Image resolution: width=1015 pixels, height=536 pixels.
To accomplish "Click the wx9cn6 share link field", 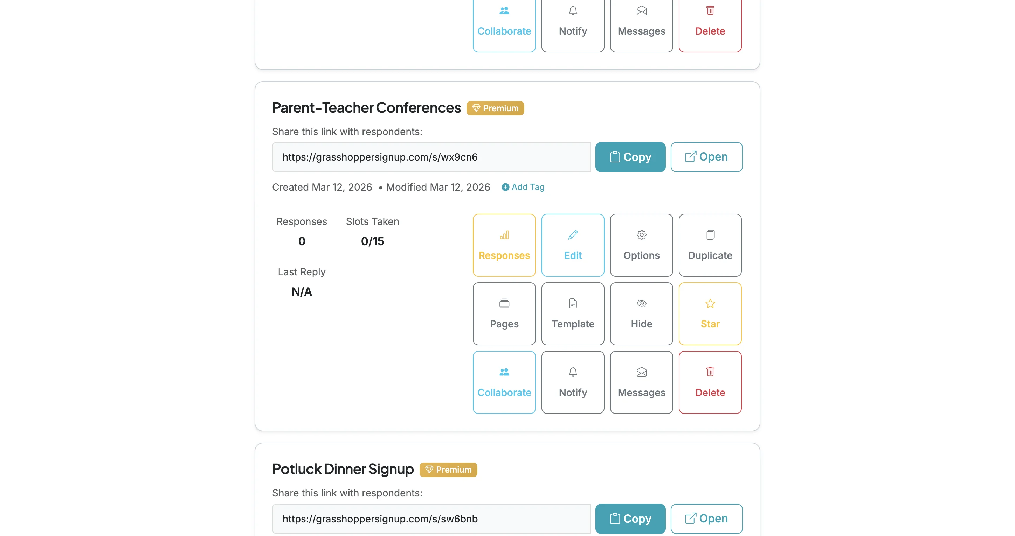I will click(431, 157).
